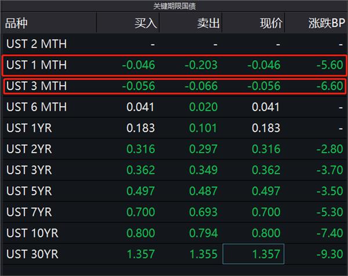Click UST 5YR sell price 0.487

tap(204, 191)
